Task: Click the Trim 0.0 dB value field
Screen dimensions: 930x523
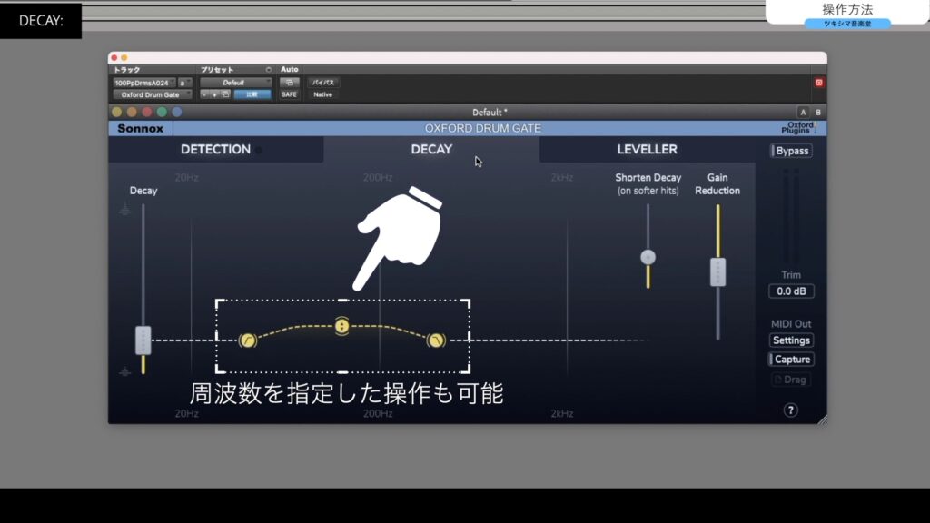Action: [x=791, y=291]
